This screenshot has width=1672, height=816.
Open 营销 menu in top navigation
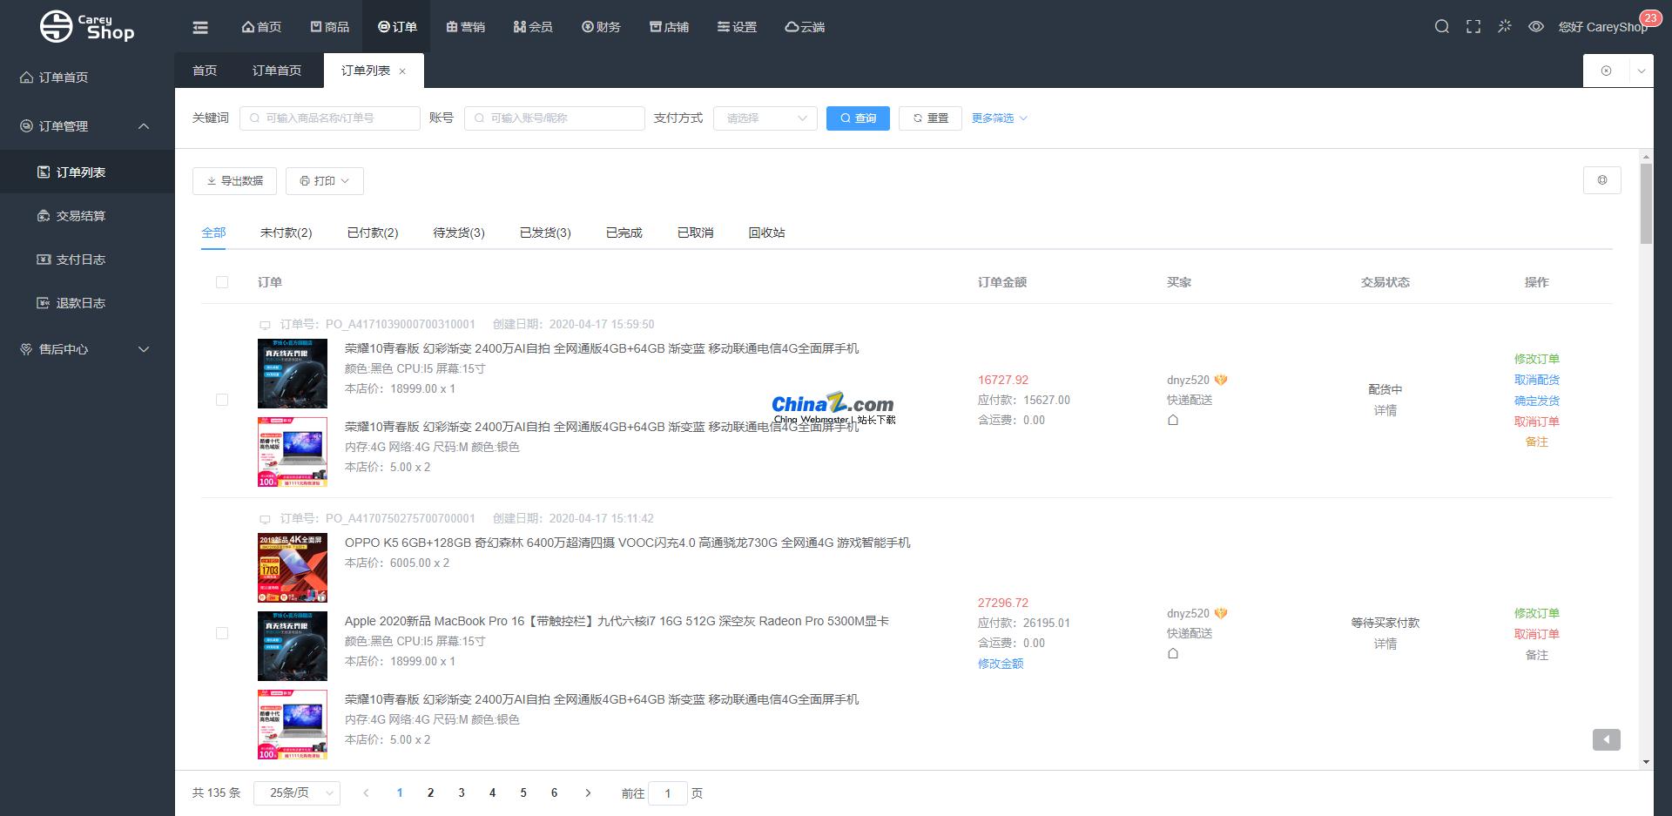tap(466, 27)
